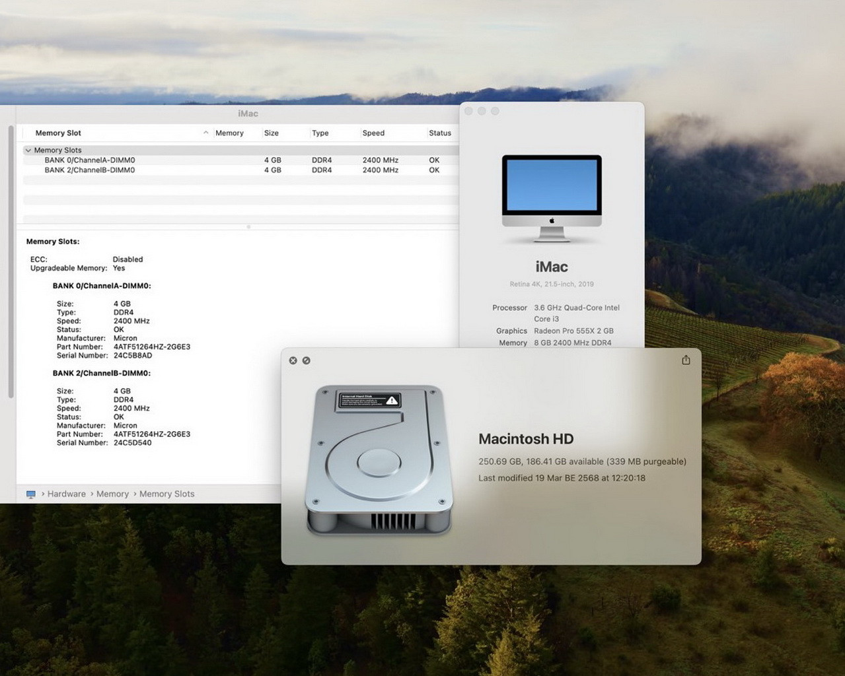Screen dimensions: 845x676
Task: Click Memory Slots in the path bar
Action: [x=167, y=494]
